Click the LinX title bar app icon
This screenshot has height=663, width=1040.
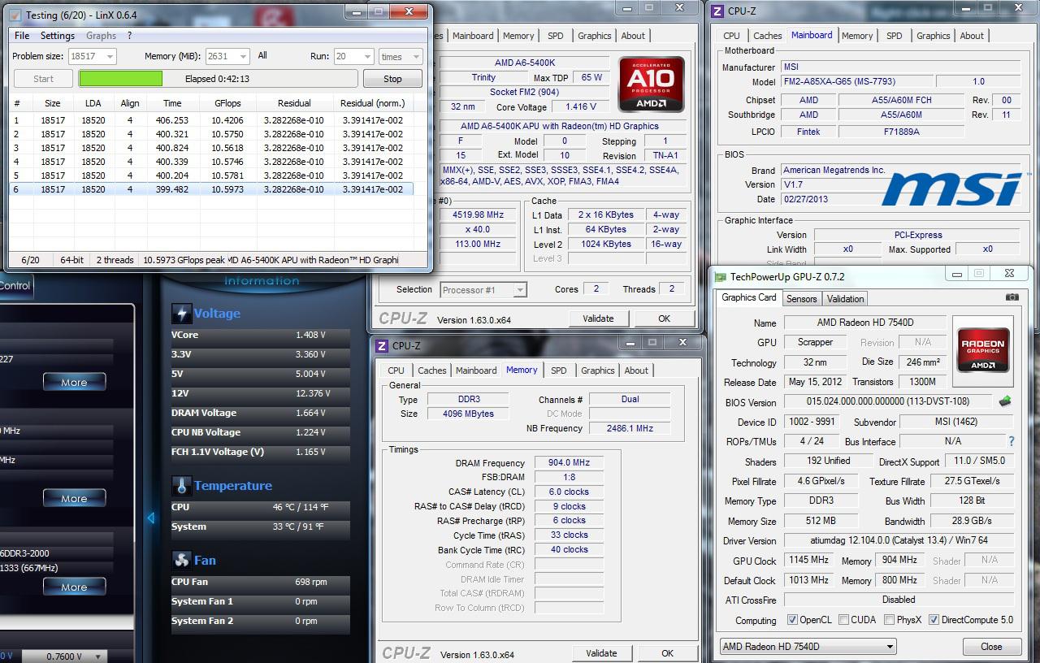coord(15,15)
